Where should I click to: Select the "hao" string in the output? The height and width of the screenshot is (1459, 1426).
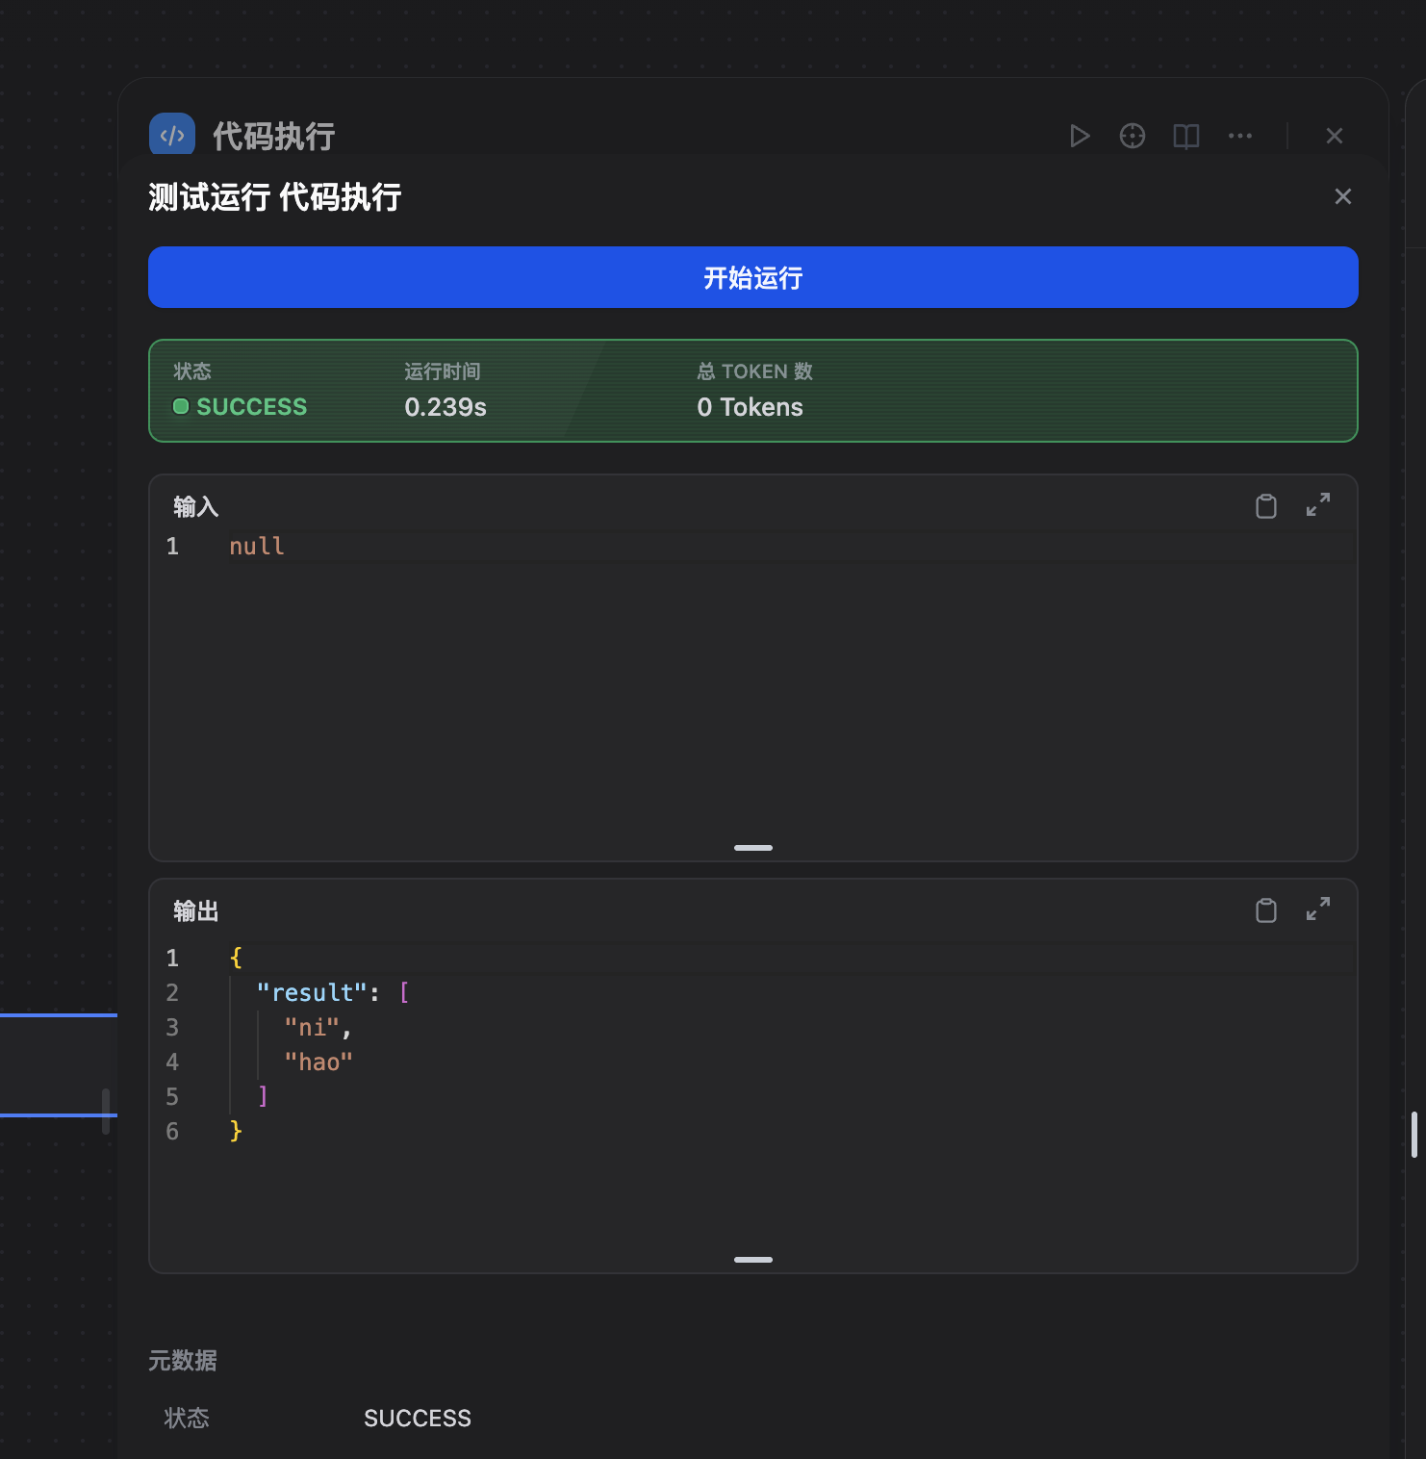[318, 1062]
